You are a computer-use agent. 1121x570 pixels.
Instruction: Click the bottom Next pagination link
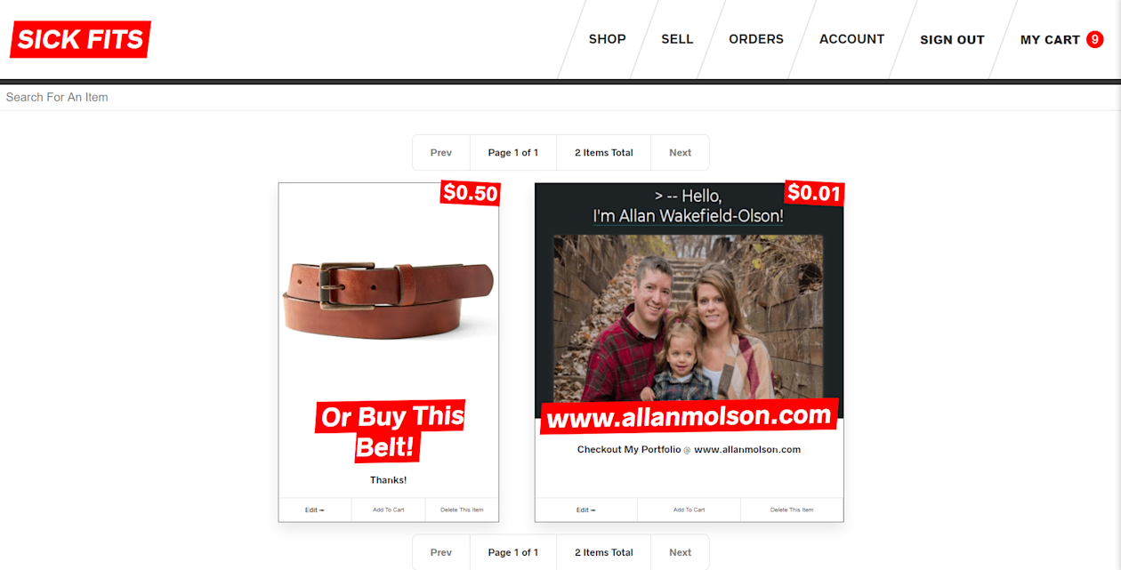coord(680,552)
